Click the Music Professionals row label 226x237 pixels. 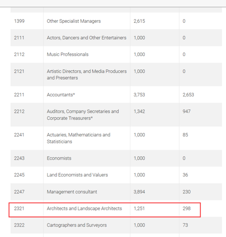tap(68, 54)
